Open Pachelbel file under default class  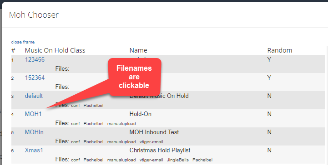click(93, 106)
